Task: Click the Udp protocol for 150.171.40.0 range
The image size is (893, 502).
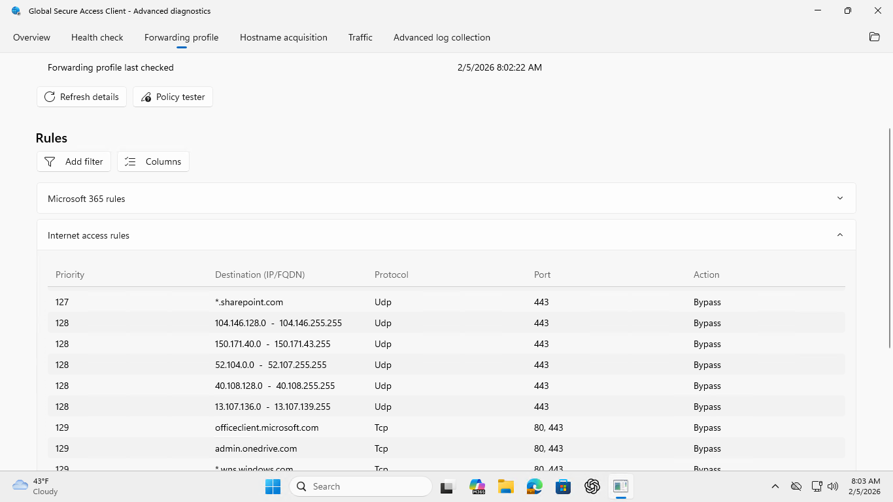Action: (x=383, y=344)
